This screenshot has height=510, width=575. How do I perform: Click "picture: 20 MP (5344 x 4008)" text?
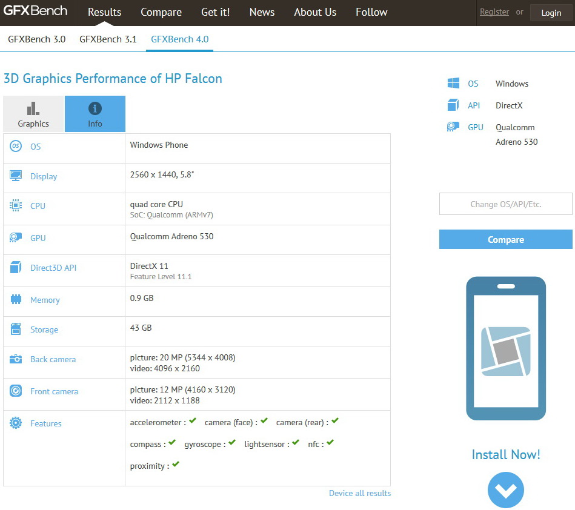click(182, 357)
